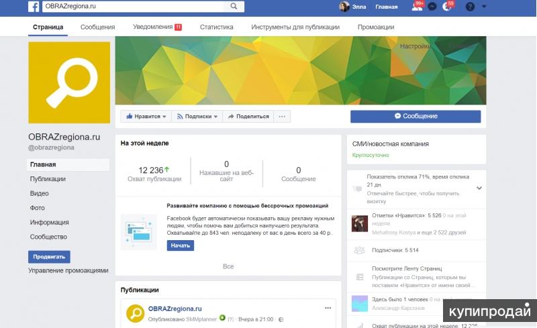This screenshot has width=537, height=328.
Task: Open Инструменты для публикации tab
Action: coord(295,27)
